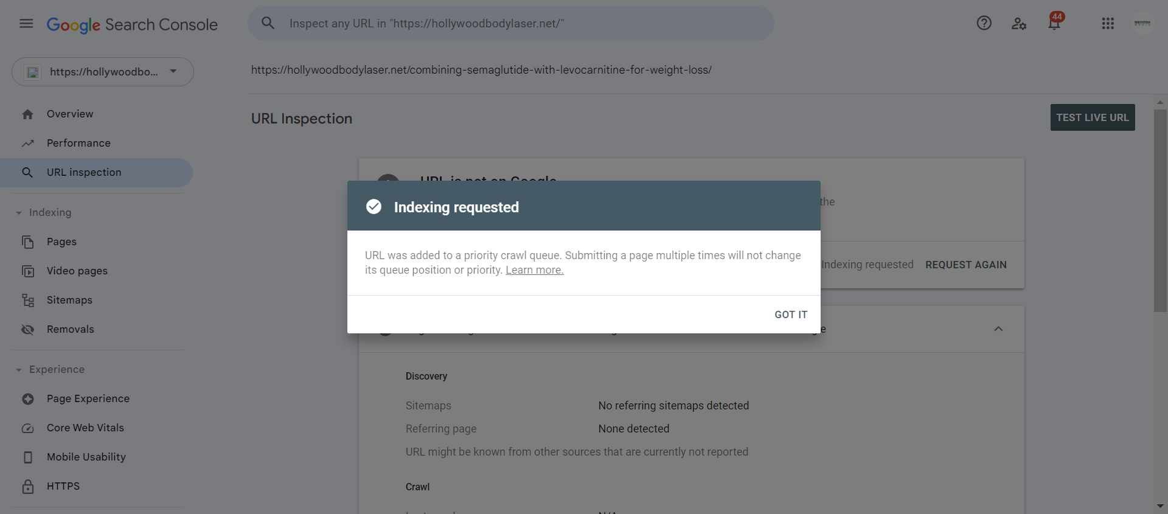1168x514 pixels.
Task: Collapse the Indexing sidebar section
Action: [x=19, y=213]
